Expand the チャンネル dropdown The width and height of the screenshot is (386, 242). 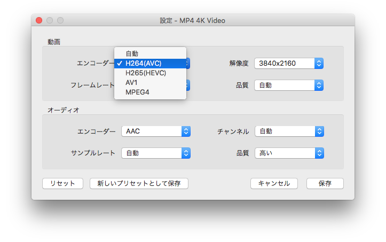point(288,131)
